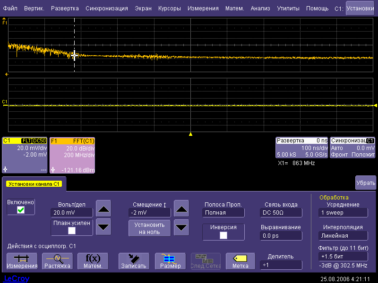Increase Вольт/дел with the up arrow
The image size is (378, 283).
(x=103, y=208)
